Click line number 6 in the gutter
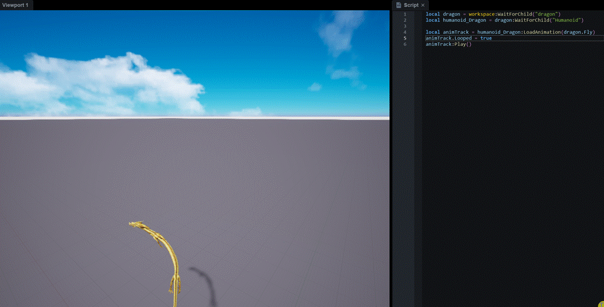This screenshot has height=307, width=604. (x=404, y=44)
